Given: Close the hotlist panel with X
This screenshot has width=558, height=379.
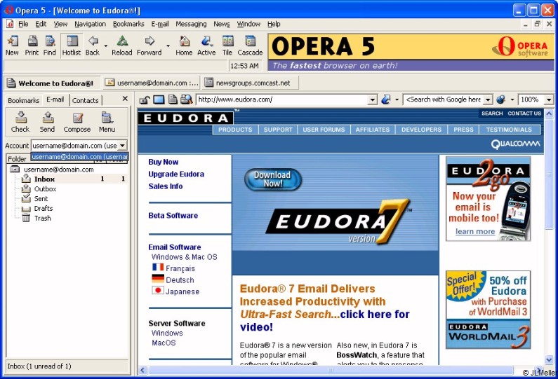Looking at the screenshot, I should (x=125, y=98).
